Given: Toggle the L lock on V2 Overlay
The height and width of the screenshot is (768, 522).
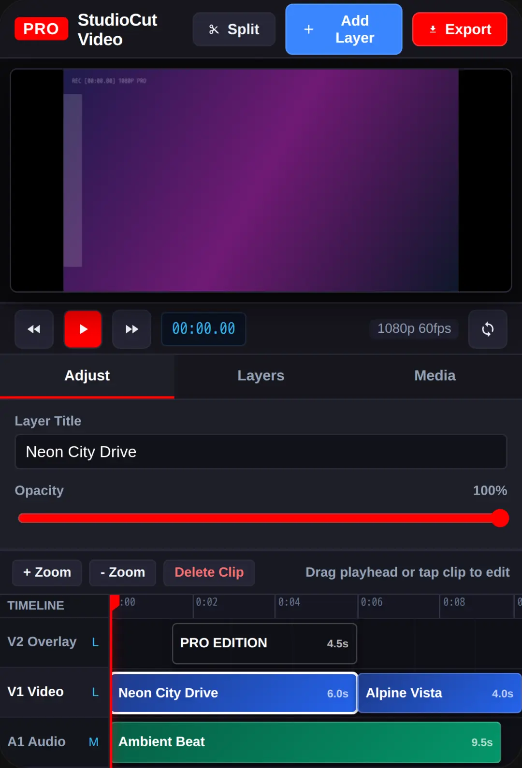Looking at the screenshot, I should point(95,642).
